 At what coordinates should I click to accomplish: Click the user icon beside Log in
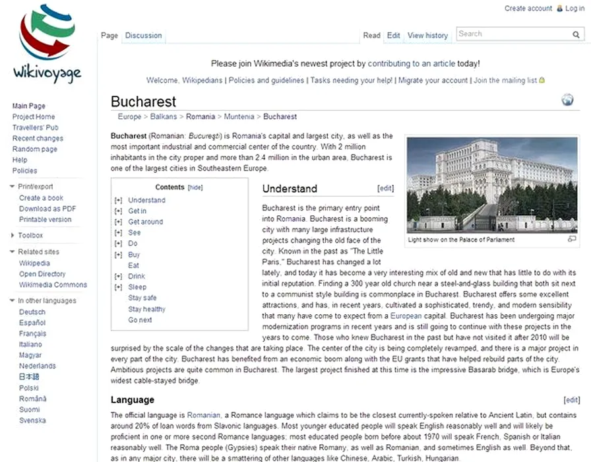coord(560,9)
